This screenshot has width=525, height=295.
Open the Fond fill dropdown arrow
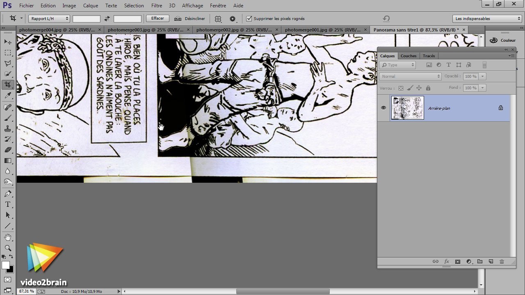click(x=483, y=88)
